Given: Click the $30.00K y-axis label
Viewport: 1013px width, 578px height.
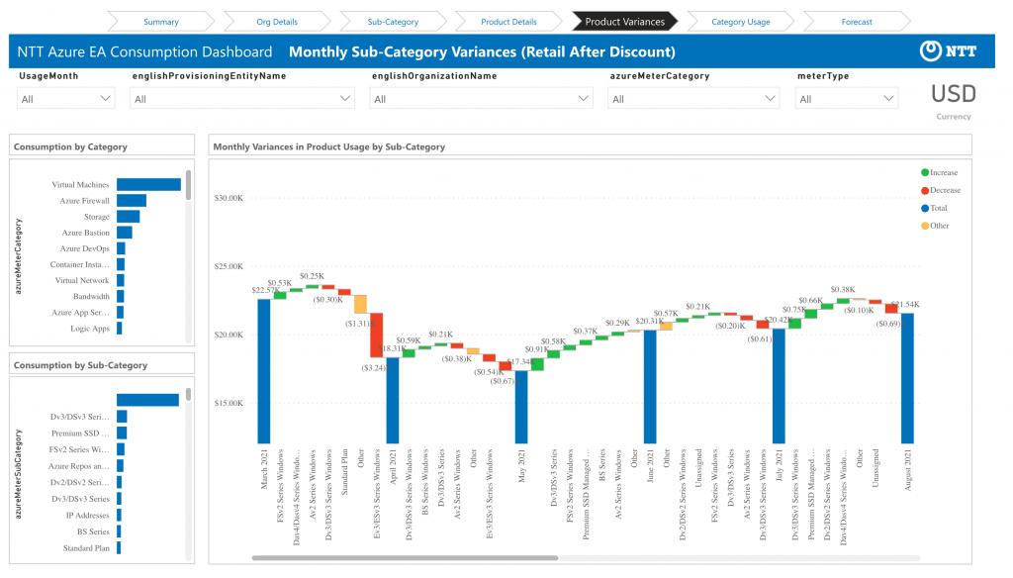Looking at the screenshot, I should point(229,198).
